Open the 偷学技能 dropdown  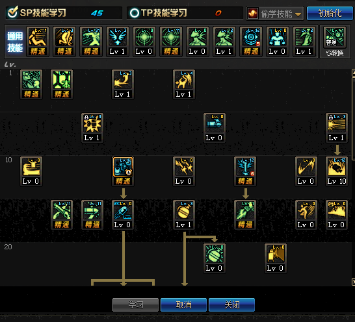275,14
